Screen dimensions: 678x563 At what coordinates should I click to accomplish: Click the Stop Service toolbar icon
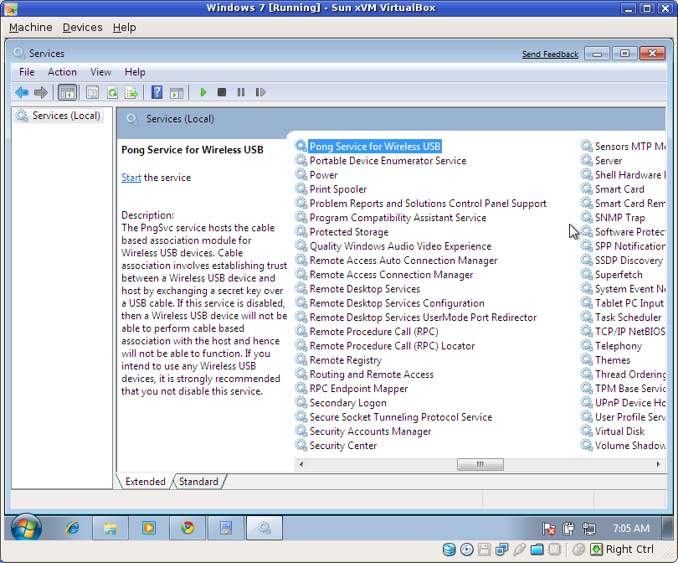click(222, 92)
